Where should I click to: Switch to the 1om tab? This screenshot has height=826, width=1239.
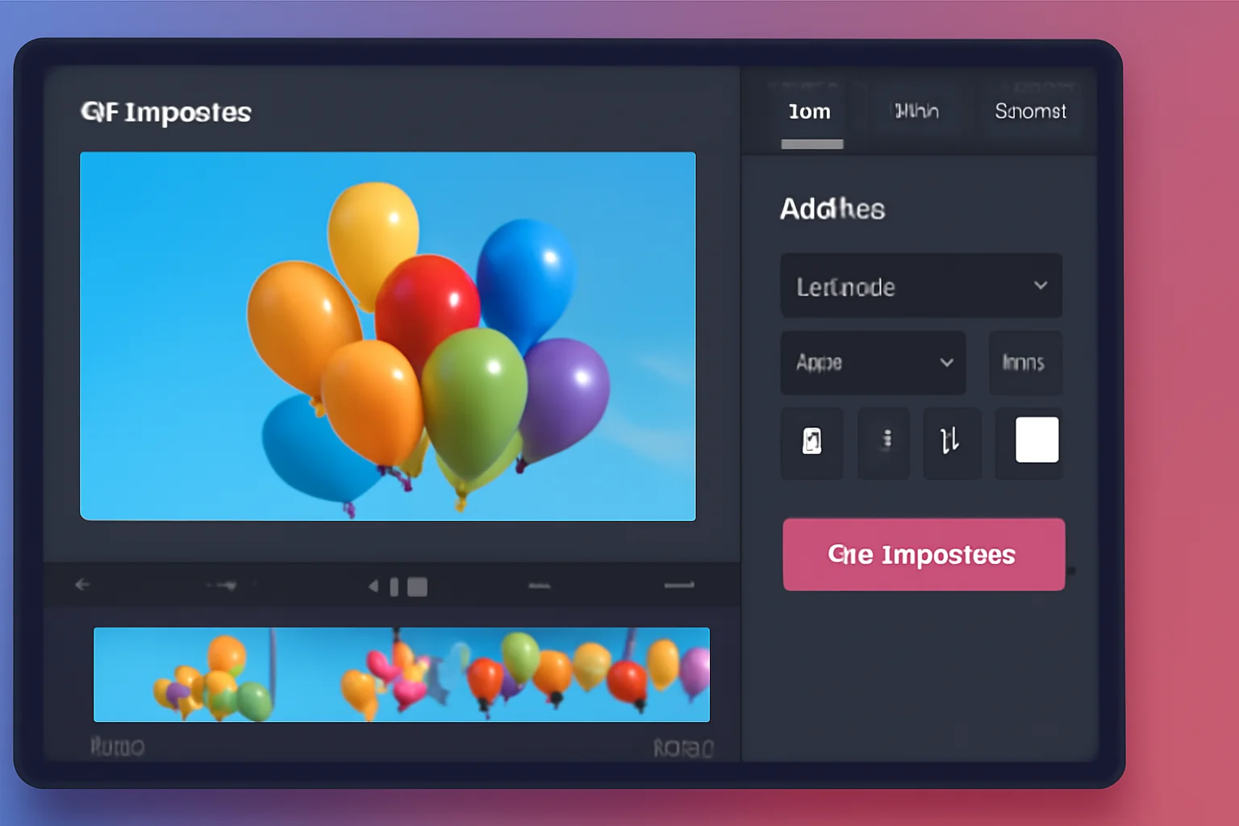[810, 112]
